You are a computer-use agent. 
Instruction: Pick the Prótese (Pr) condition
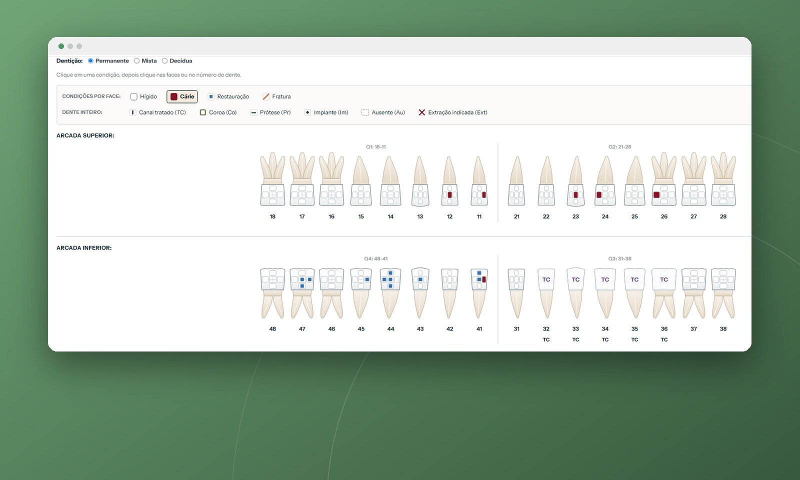[x=270, y=112]
